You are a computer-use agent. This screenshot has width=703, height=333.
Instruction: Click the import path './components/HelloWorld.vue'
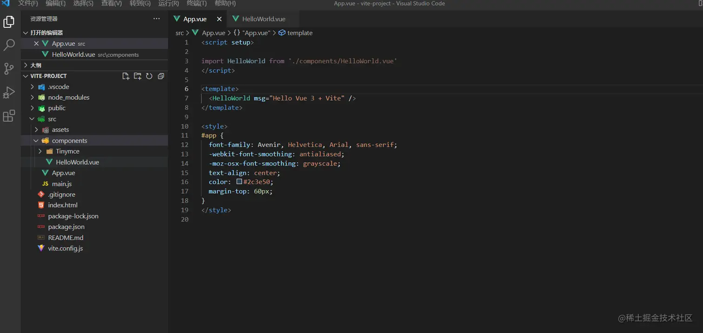click(343, 61)
